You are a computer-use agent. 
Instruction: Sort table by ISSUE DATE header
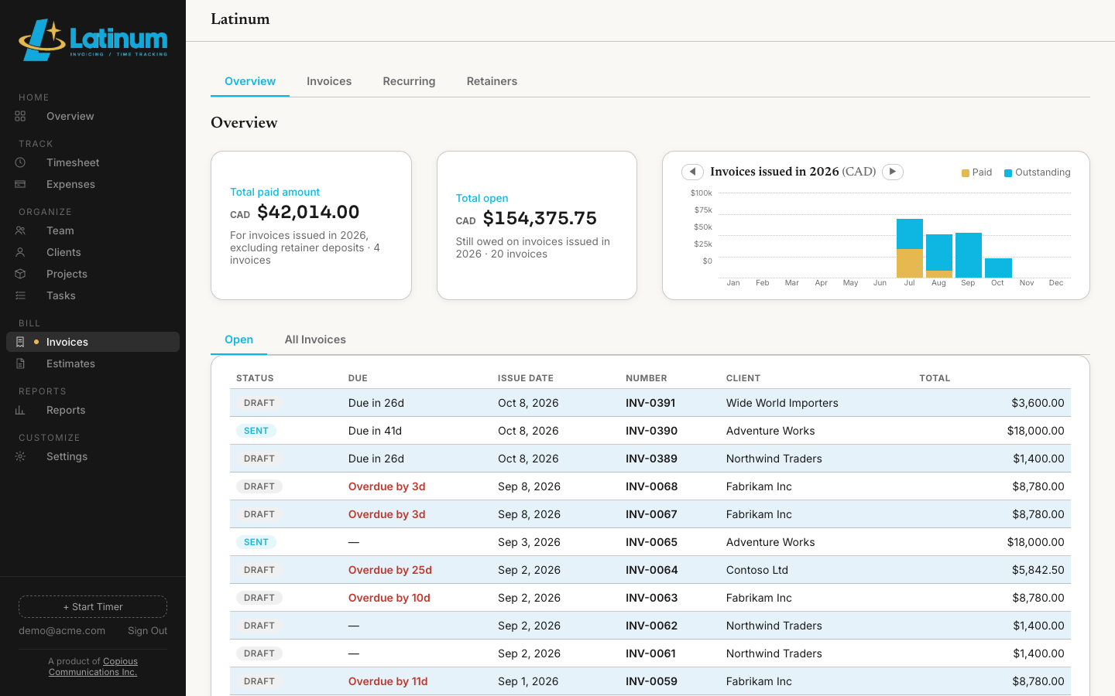pos(526,378)
